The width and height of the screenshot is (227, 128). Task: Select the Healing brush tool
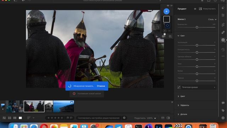tap(223, 32)
